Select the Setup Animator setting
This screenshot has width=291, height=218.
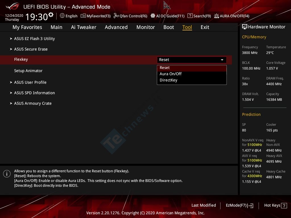click(x=28, y=71)
